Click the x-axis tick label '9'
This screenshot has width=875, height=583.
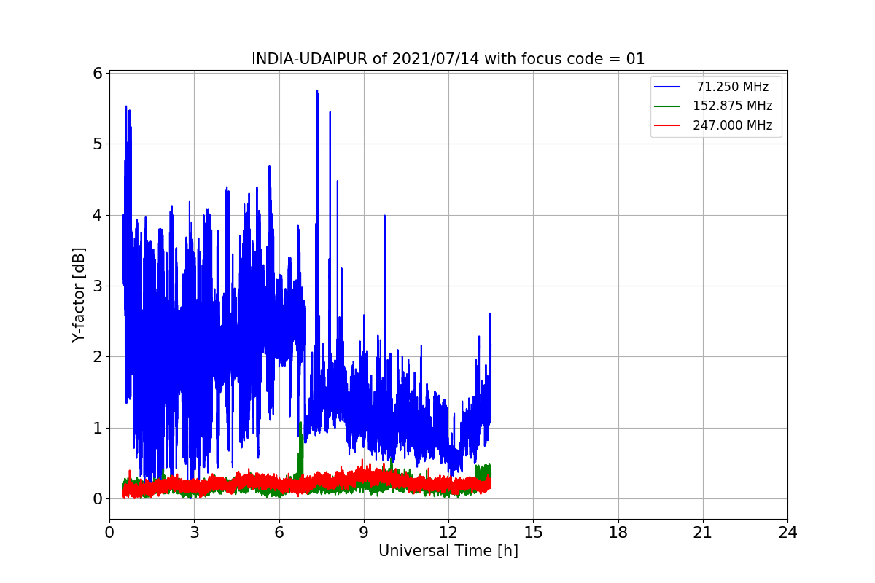(364, 532)
